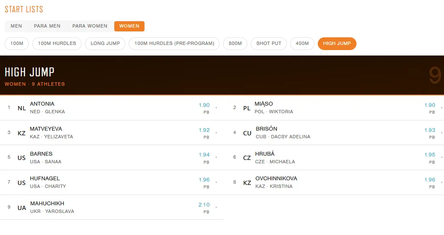Choose the 100M HURDLES event filter
This screenshot has height=235, width=444.
[57, 44]
